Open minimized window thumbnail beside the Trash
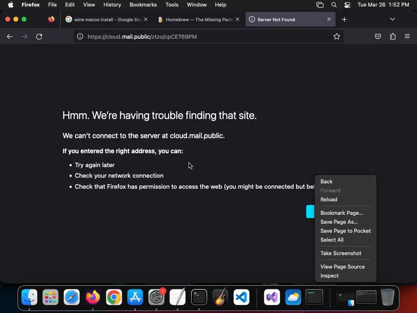This screenshot has height=313, width=417. (366, 297)
